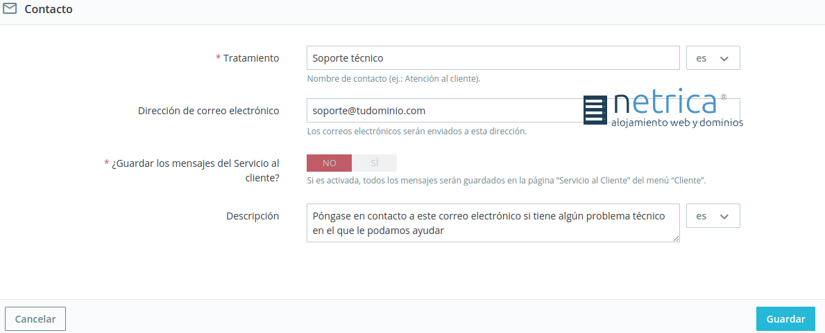Click the envelope icon beside Contacto

pyautogui.click(x=10, y=8)
